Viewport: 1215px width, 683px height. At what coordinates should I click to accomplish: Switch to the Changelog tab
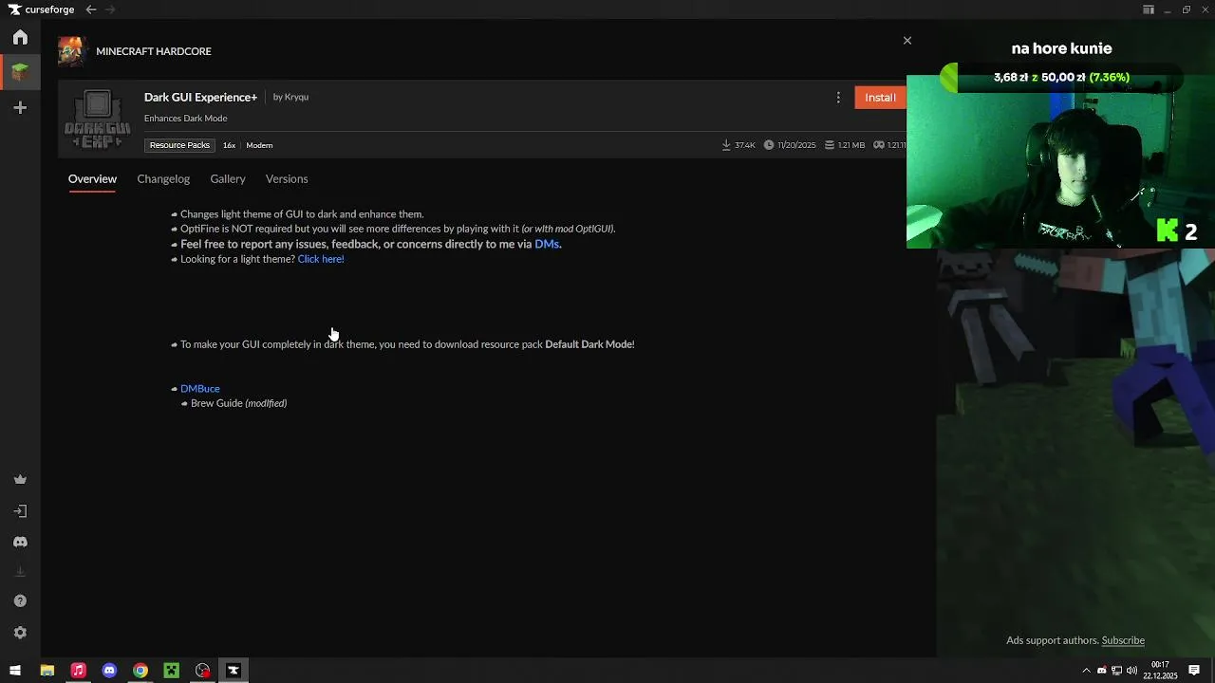click(x=163, y=179)
